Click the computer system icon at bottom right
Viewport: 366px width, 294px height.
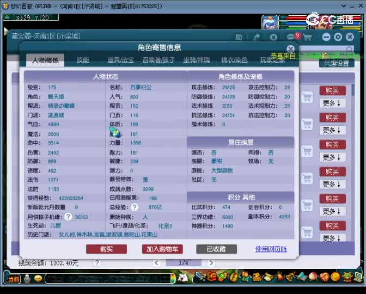point(358,277)
